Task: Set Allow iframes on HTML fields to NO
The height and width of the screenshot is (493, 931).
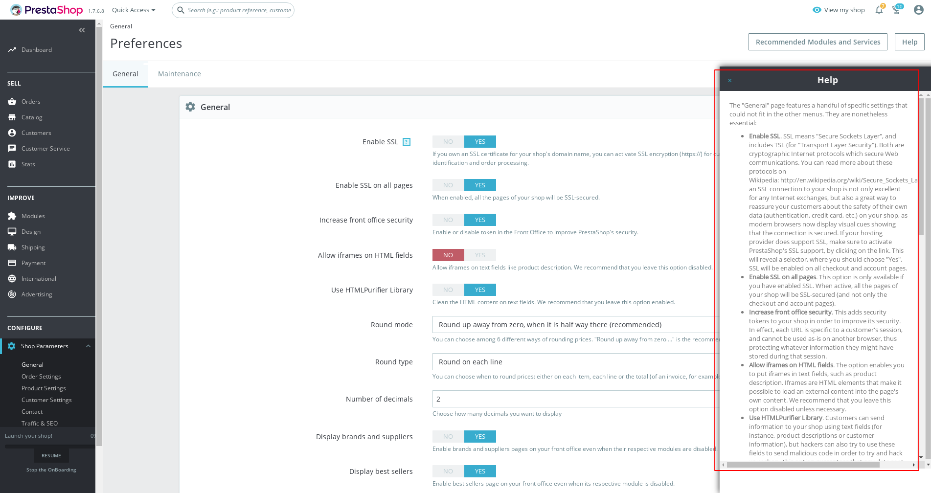Action: click(x=448, y=255)
